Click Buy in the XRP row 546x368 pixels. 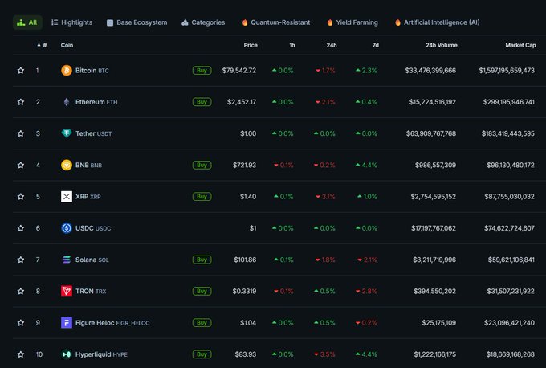202,197
